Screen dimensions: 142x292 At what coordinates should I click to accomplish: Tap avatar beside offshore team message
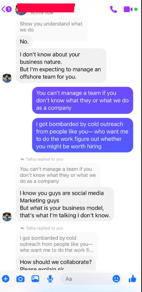click(7, 78)
